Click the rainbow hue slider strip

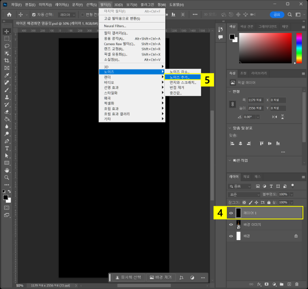(x=299, y=48)
